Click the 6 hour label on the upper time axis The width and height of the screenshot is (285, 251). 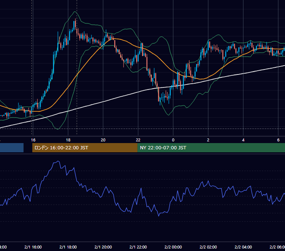[278, 140]
